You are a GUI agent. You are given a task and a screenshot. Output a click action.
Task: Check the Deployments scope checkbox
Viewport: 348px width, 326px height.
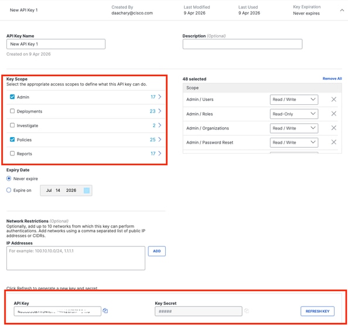tap(12, 111)
